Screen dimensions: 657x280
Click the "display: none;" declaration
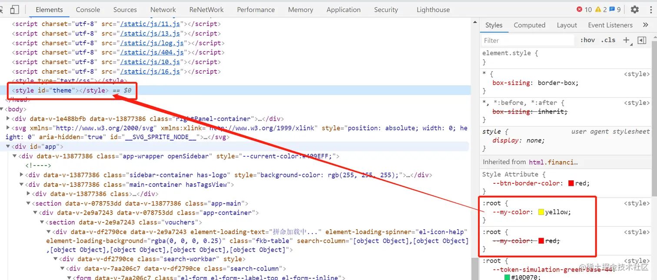point(518,140)
